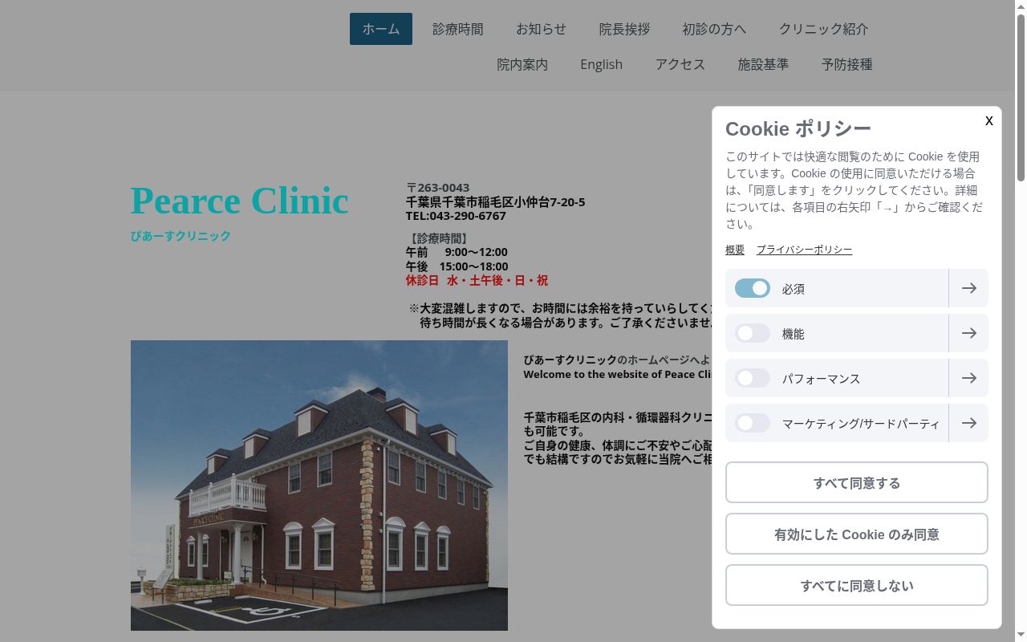Open the 予防接種 menu item
Image resolution: width=1027 pixels, height=642 pixels.
[847, 64]
